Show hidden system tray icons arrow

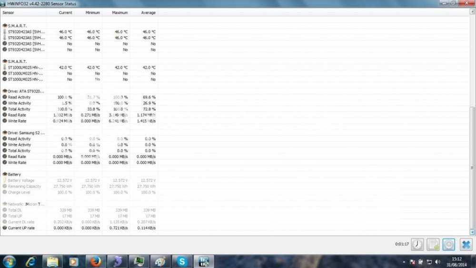pos(404,262)
